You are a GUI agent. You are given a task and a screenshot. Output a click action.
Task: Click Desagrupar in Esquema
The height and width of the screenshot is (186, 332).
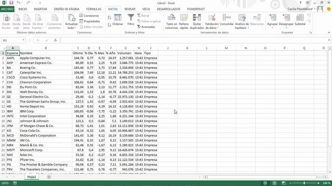point(286,21)
